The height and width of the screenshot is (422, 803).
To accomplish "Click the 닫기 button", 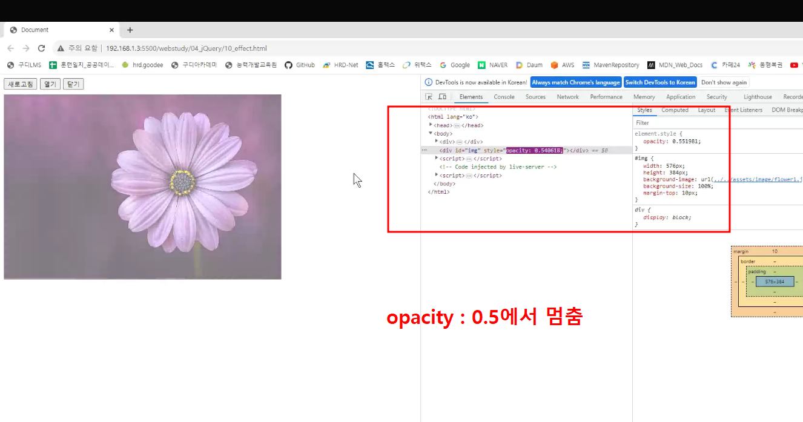I will tap(73, 84).
